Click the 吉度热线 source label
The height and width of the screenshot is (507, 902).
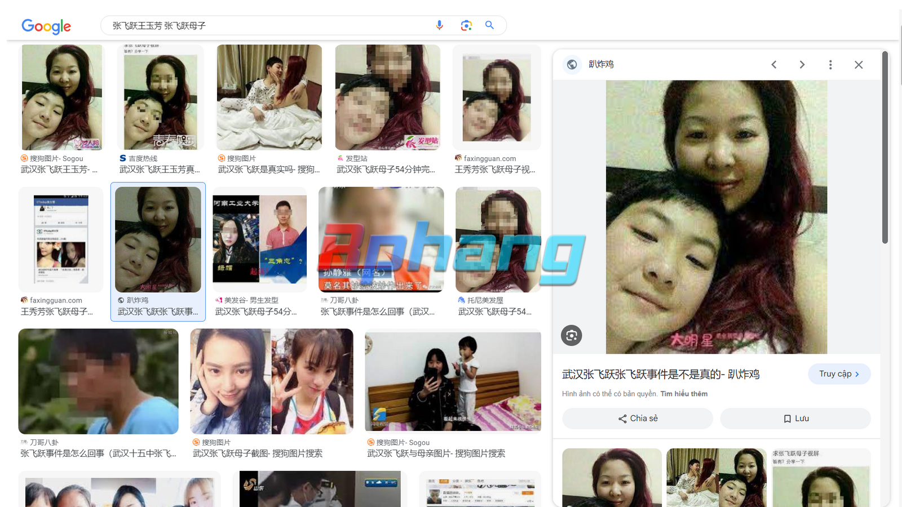coord(143,158)
